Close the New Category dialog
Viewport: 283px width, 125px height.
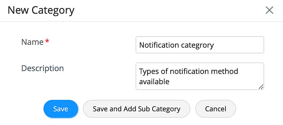(x=269, y=11)
